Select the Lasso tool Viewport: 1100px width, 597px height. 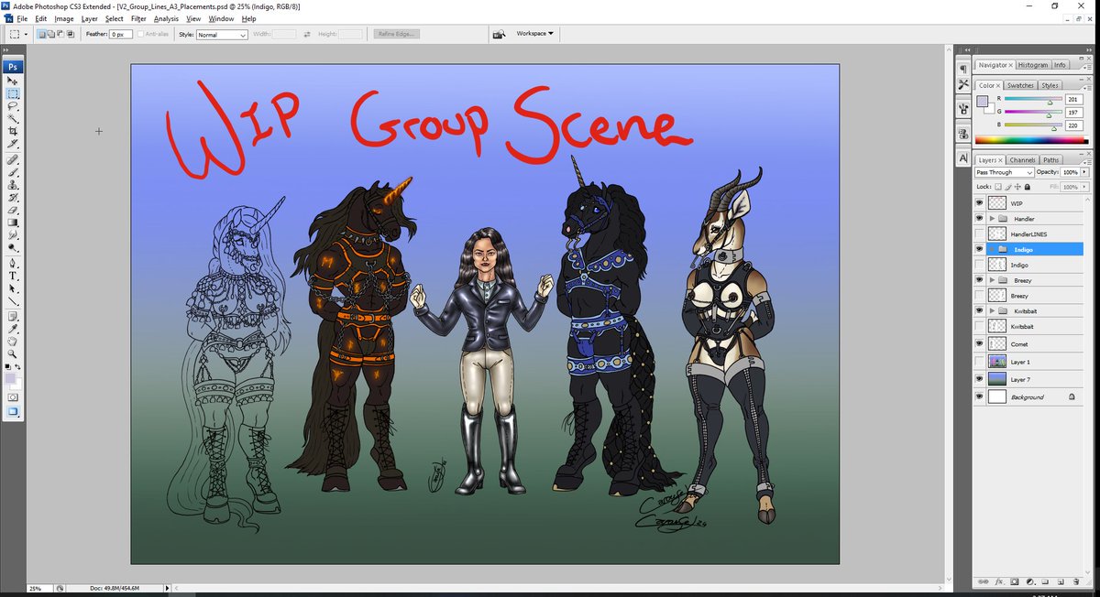pyautogui.click(x=13, y=106)
